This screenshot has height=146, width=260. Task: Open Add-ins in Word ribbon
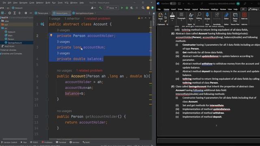244,16
